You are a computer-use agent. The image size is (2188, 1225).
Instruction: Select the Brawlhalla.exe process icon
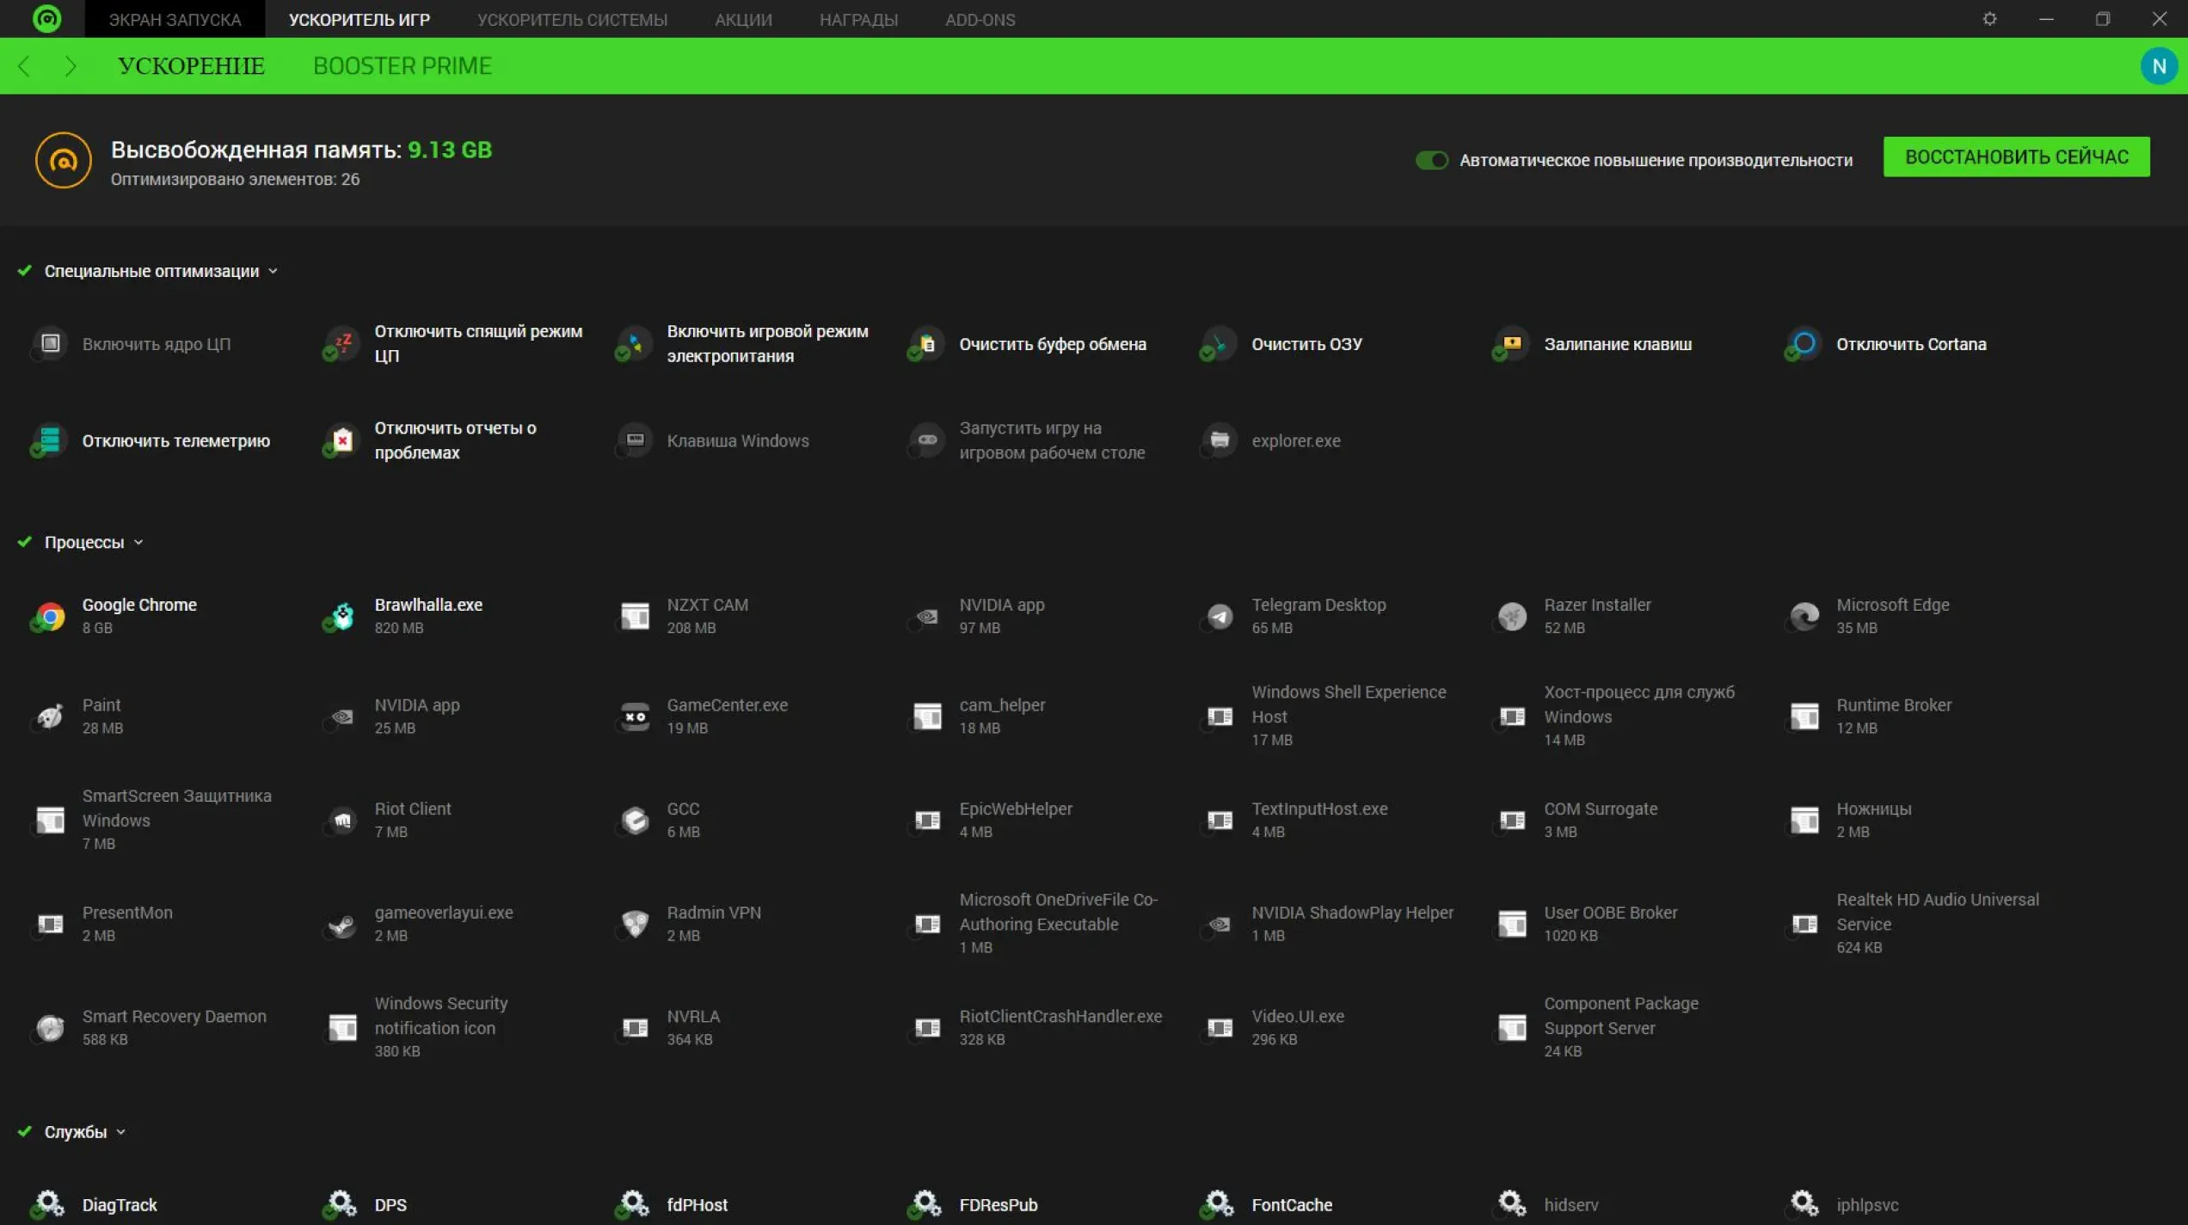click(342, 616)
